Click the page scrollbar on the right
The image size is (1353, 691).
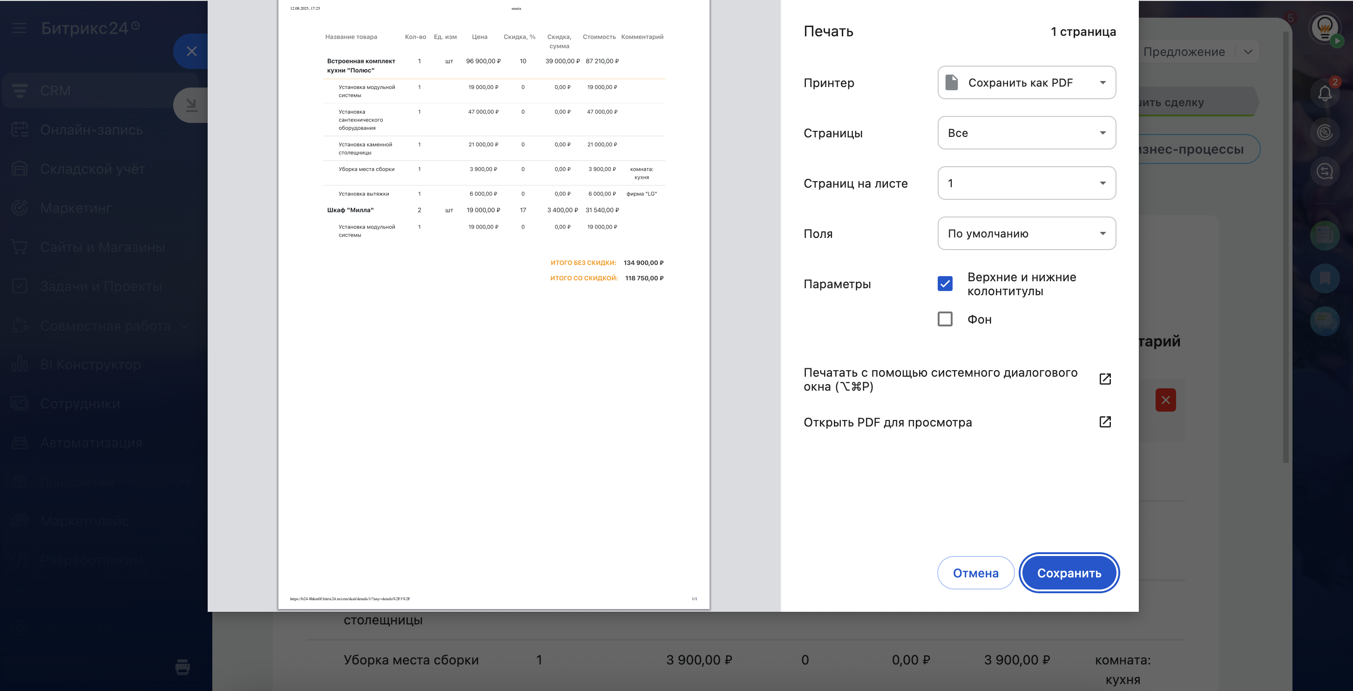point(1285,247)
